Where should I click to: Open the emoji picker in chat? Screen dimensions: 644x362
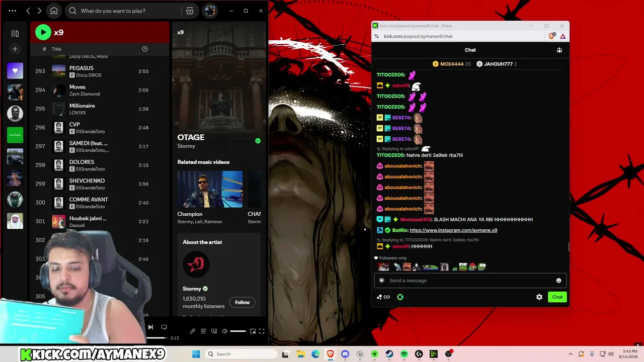(x=558, y=281)
